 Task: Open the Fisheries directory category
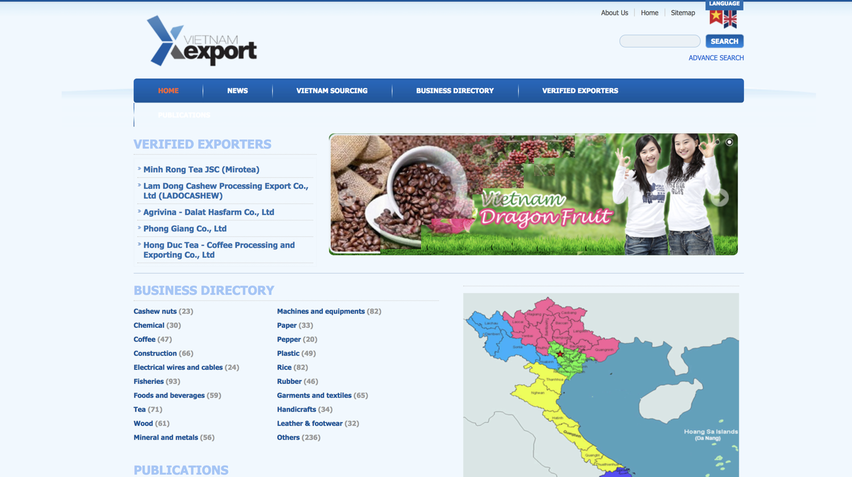point(148,382)
